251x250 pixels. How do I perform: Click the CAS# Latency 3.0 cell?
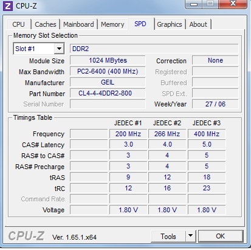point(128,145)
